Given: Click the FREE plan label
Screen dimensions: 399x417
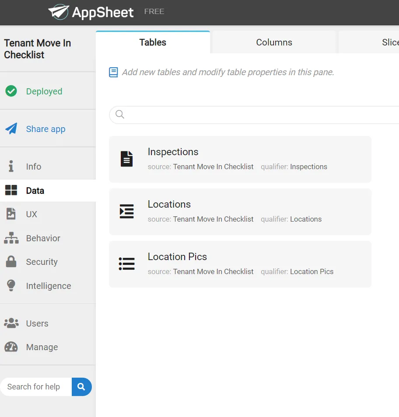Looking at the screenshot, I should point(154,12).
